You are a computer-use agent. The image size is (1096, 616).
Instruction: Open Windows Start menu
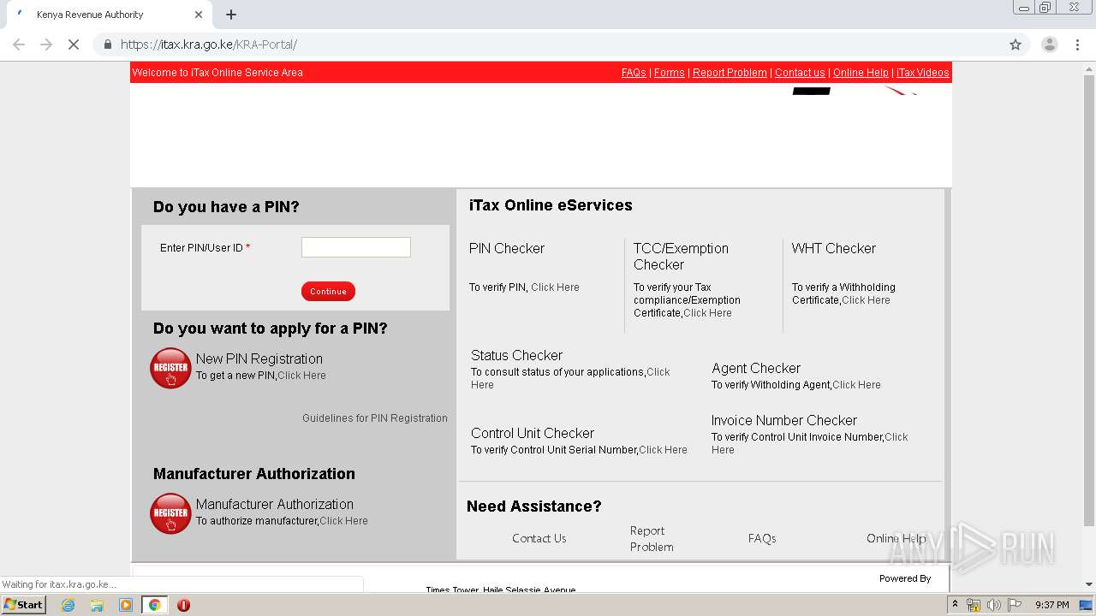23,605
